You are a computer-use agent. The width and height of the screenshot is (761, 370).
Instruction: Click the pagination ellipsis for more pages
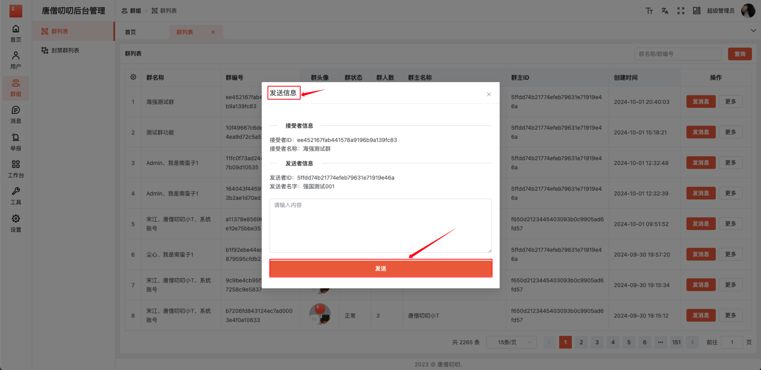click(660, 342)
